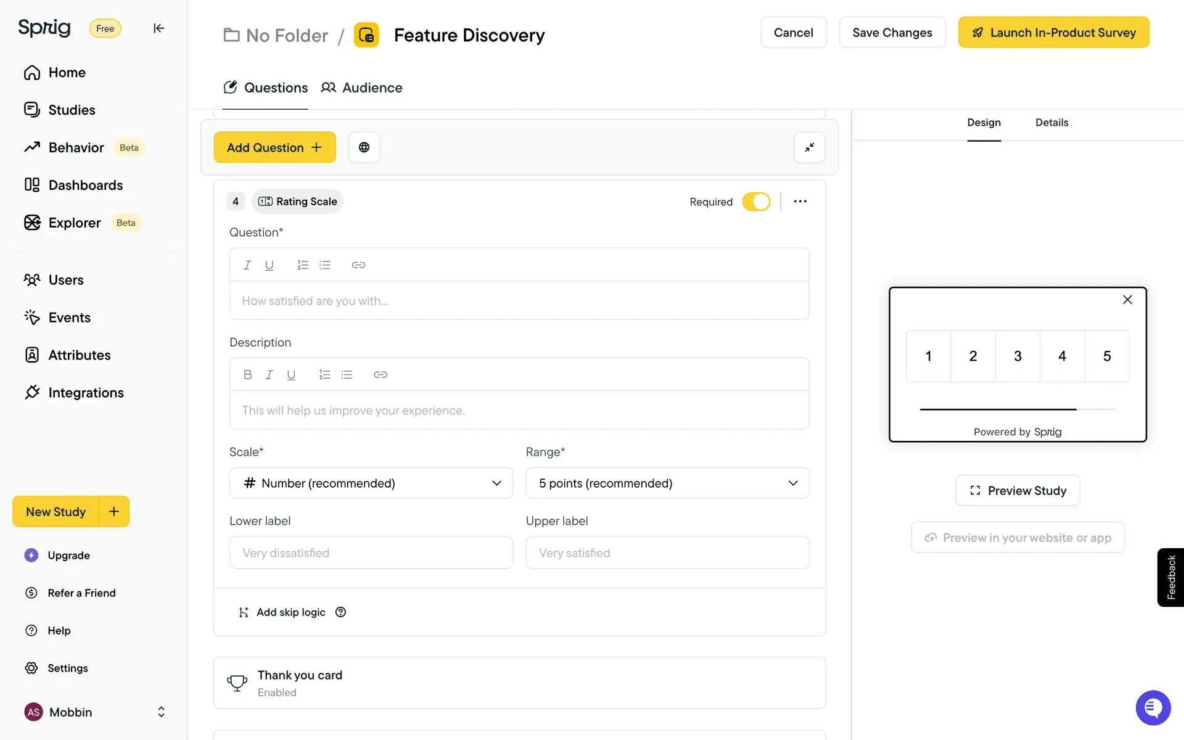Switch to the Audience tab
The width and height of the screenshot is (1184, 740).
(x=362, y=88)
